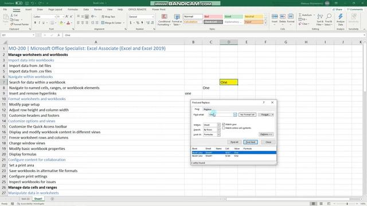367x206 pixels.
Task: Click the zoom slider in status bar
Action: (347, 204)
